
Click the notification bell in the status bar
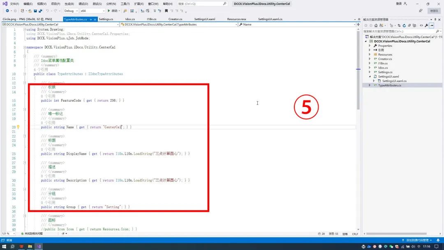[438, 240]
